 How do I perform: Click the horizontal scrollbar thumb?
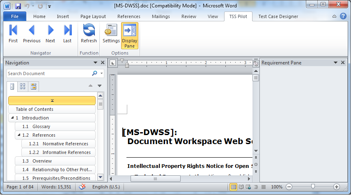pyautogui.click(x=155, y=179)
